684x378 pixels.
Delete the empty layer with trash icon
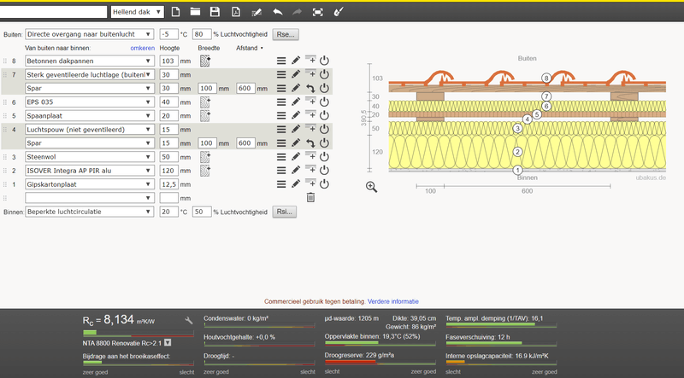310,197
